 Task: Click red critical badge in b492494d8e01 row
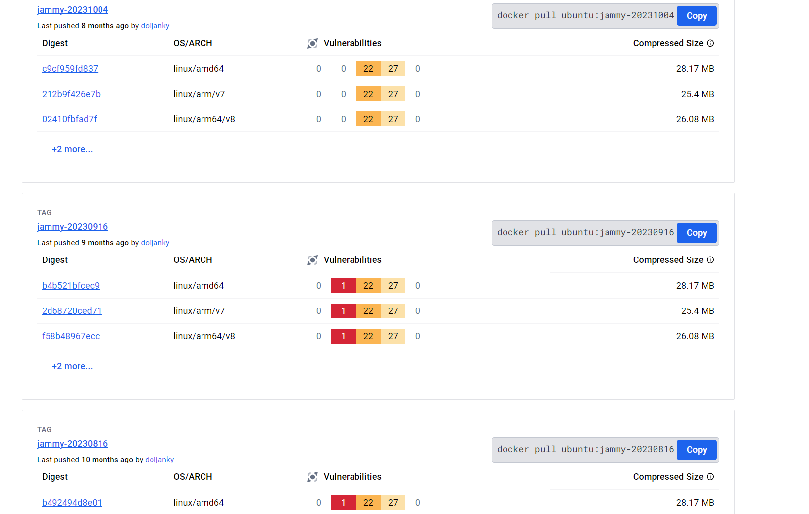[x=344, y=503]
